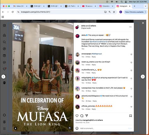Like the comment by runwayrizos
The width and height of the screenshot is (149, 135).
[x=131, y=89]
